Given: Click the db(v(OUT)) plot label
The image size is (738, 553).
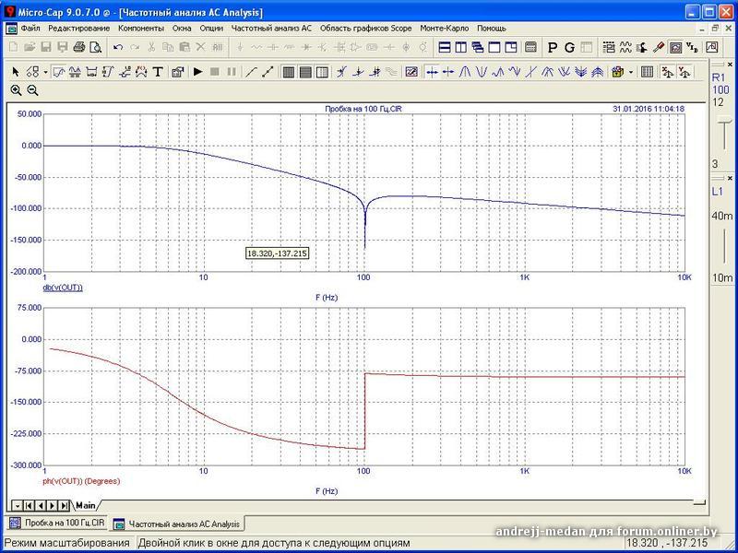Looking at the screenshot, I should click(x=63, y=288).
